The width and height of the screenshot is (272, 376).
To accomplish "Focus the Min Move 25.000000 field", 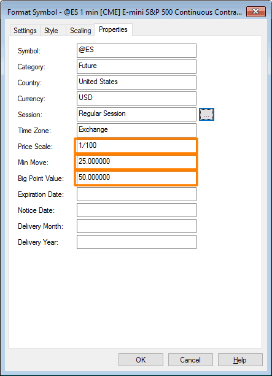I will point(136,162).
